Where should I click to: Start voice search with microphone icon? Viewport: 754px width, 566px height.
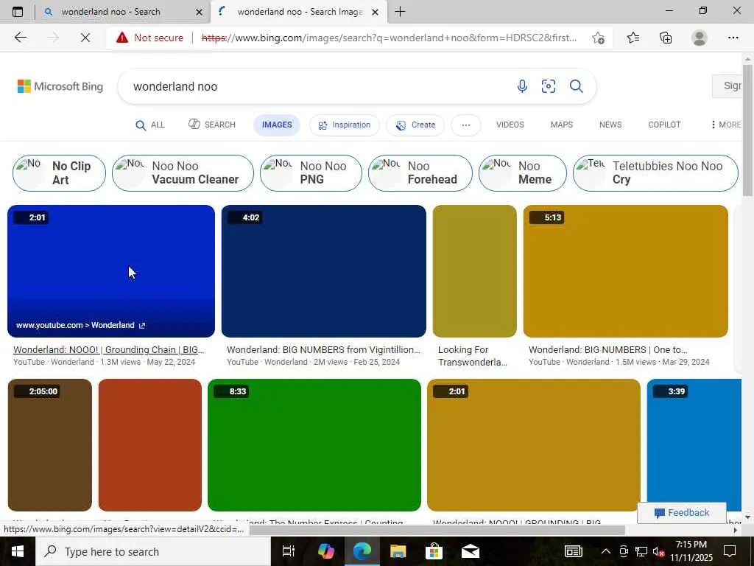522,86
